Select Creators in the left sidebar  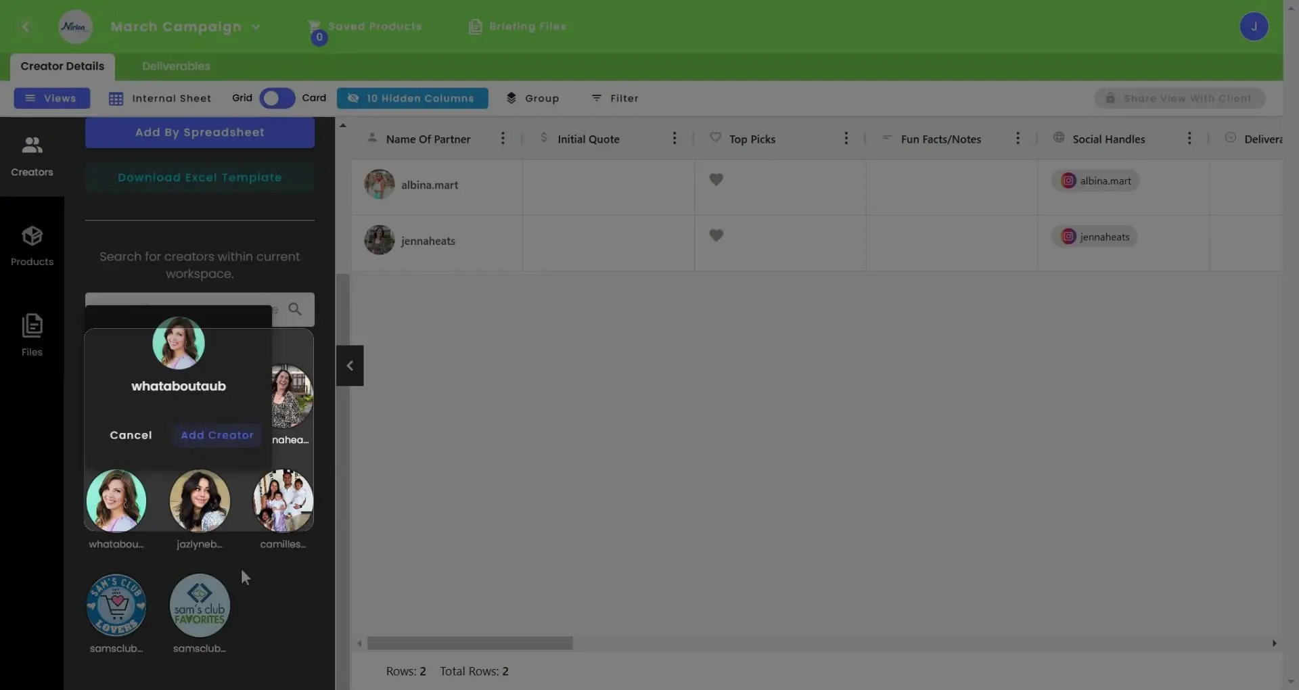(32, 154)
